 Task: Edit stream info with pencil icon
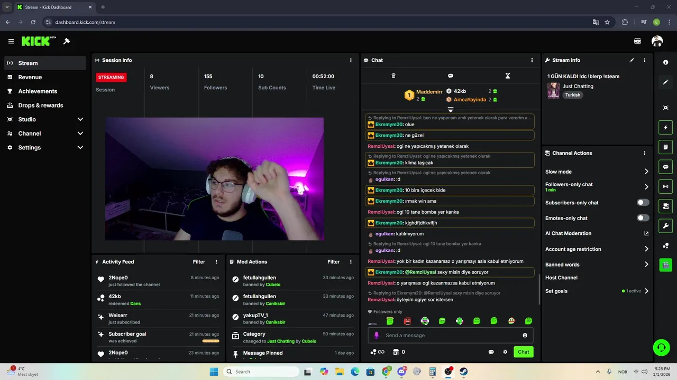(x=632, y=60)
